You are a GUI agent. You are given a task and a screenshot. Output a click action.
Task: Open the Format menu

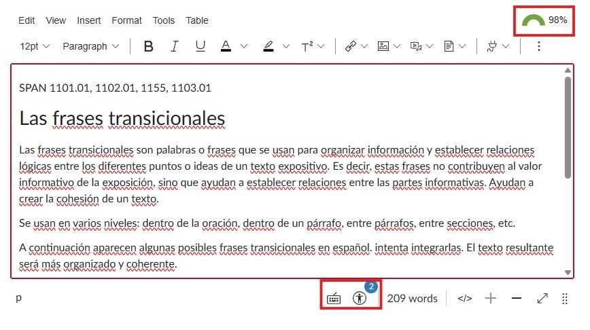(126, 20)
